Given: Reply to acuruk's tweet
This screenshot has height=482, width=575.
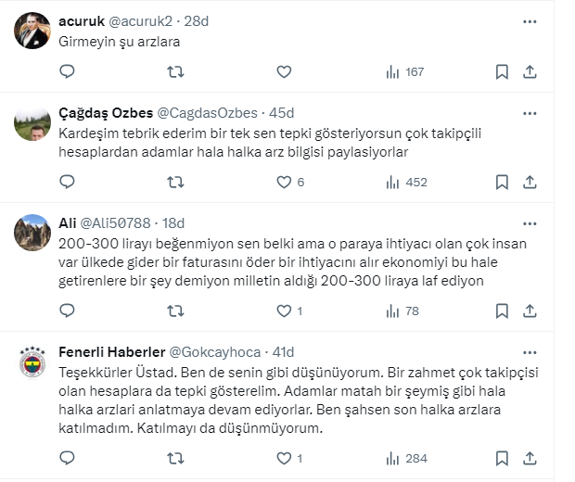Looking at the screenshot, I should pos(67,72).
